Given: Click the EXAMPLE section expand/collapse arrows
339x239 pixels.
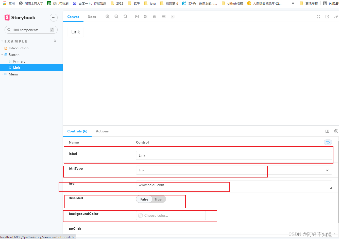Looking at the screenshot, I should click(x=55, y=41).
